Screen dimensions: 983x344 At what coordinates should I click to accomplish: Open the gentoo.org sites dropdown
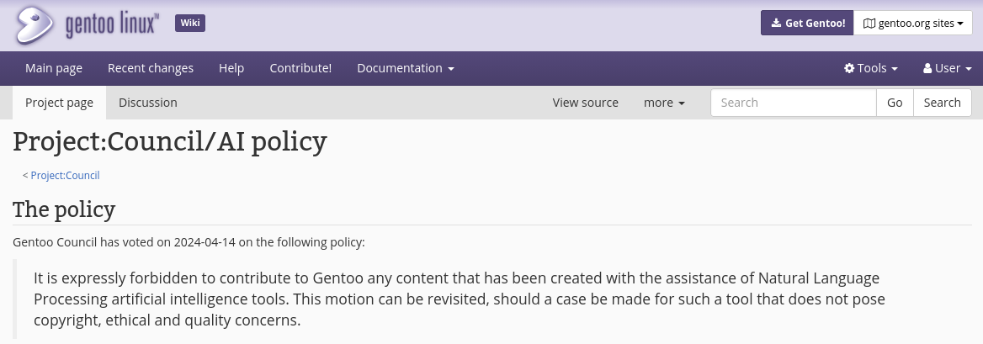[913, 24]
